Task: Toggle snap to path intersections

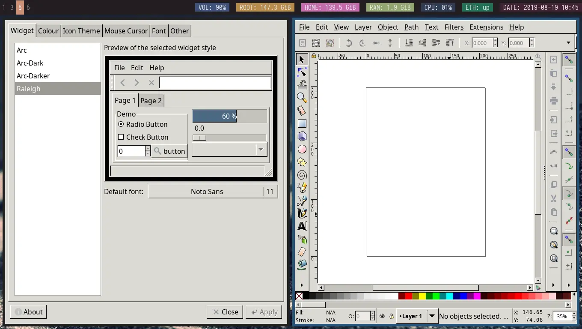Action: coord(569,179)
